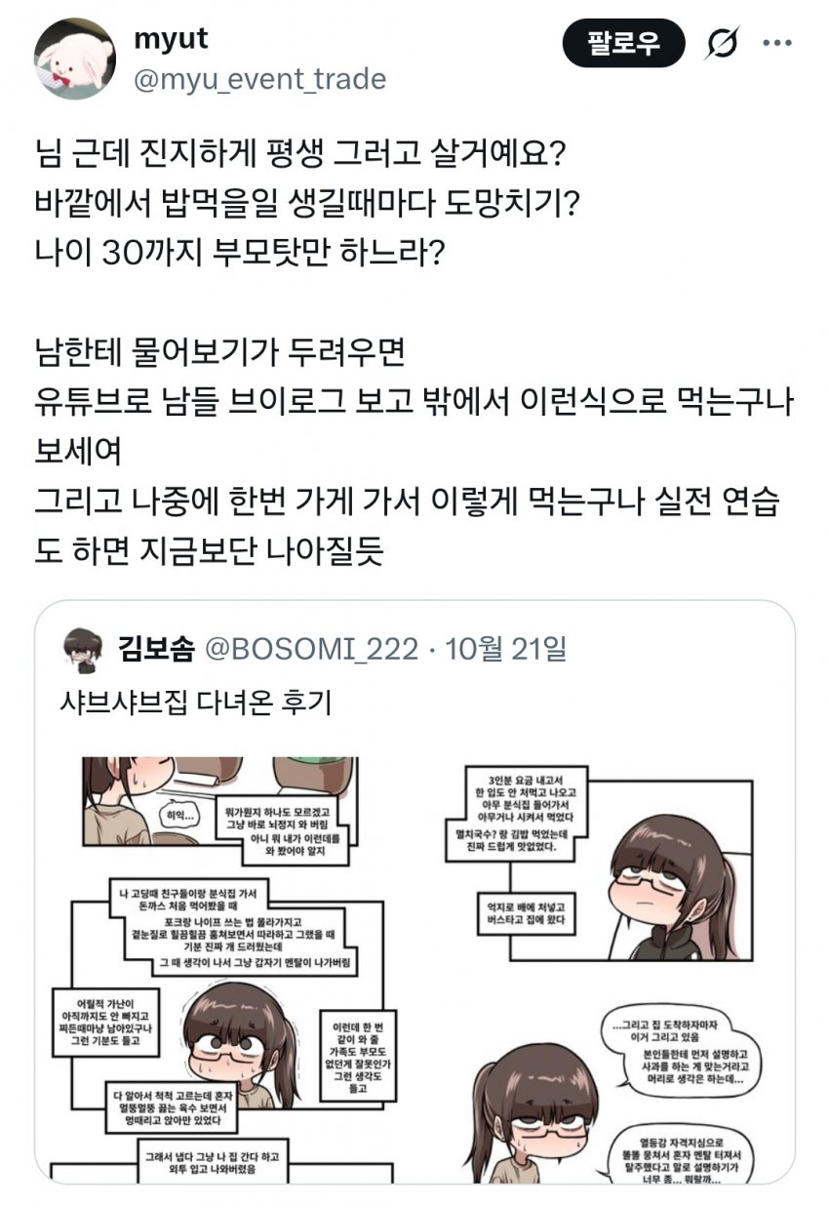Open the 10월 21일 timestamp link
This screenshot has height=1208, width=829.
coord(505,647)
